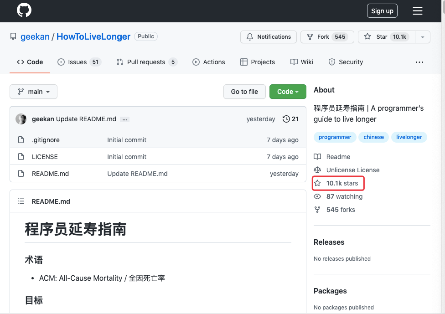445x314 pixels.
Task: Open the Security tab
Action: point(346,62)
